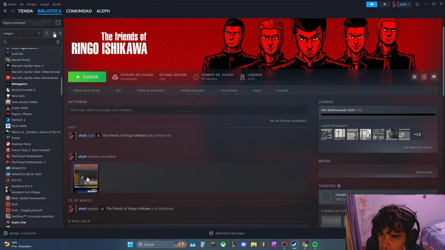Open the DLC tab

pyautogui.click(x=119, y=90)
